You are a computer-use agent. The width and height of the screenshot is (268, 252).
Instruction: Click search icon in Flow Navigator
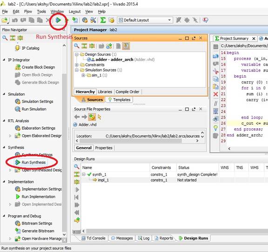pyautogui.click(x=5, y=38)
